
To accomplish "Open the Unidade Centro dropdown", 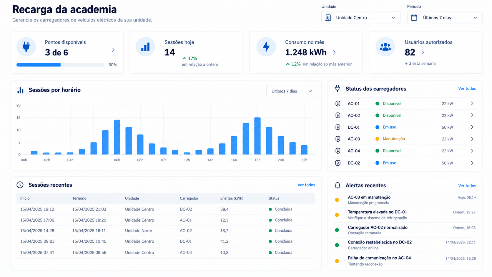I will point(361,18).
